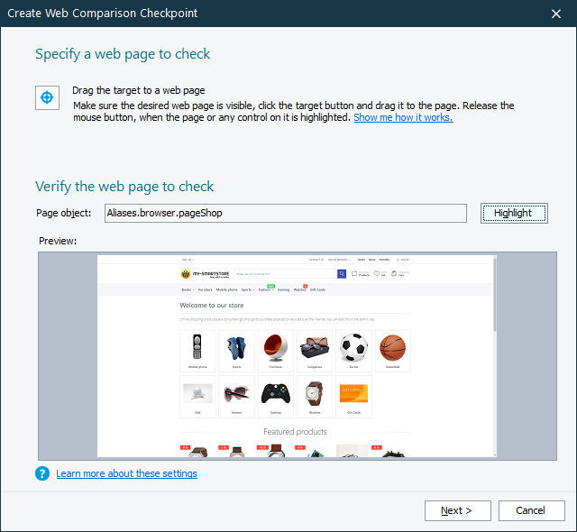Open the "Show me how it works" link

tap(403, 117)
